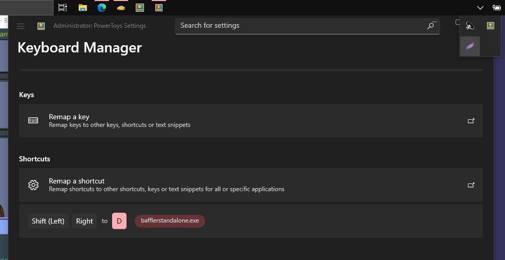Open Task View on the taskbar
This screenshot has height=260, width=505.
(62, 8)
